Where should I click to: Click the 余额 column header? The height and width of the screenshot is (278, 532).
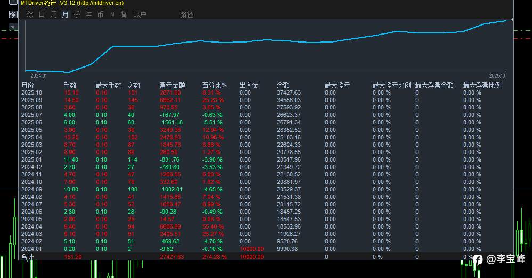coord(283,85)
